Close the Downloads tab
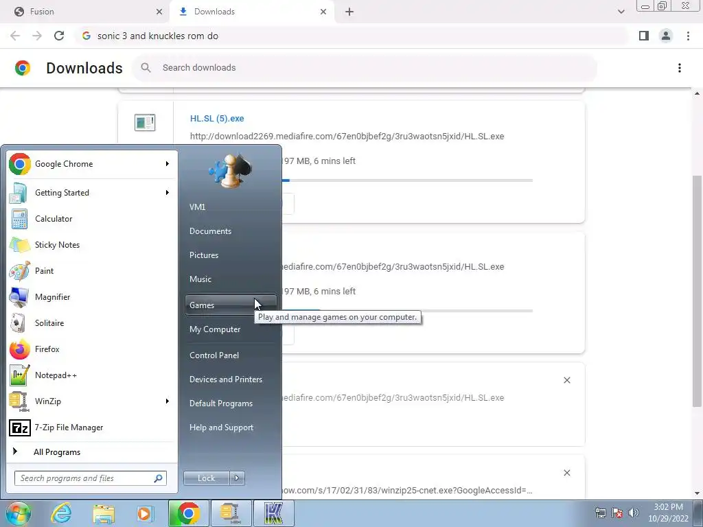This screenshot has height=527, width=703. (x=323, y=12)
